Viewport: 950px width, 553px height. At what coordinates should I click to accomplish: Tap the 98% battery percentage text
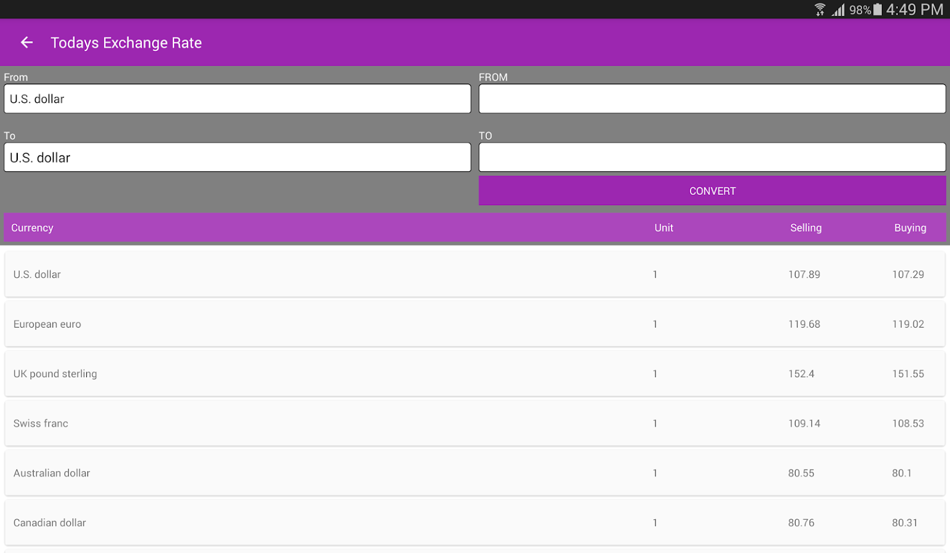click(860, 10)
